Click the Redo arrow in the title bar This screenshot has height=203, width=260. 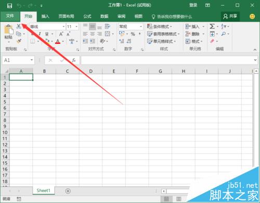point(30,6)
